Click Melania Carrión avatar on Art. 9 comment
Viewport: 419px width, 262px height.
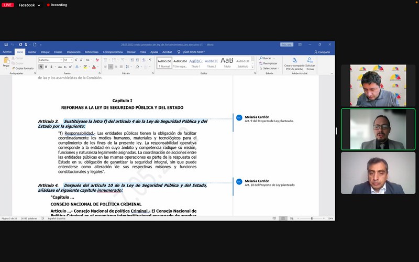click(x=239, y=117)
